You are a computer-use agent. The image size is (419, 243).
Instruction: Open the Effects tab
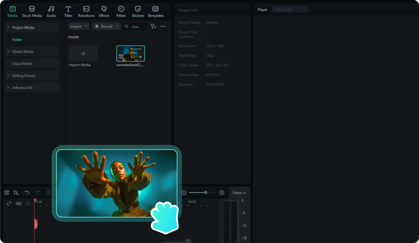[x=104, y=12]
